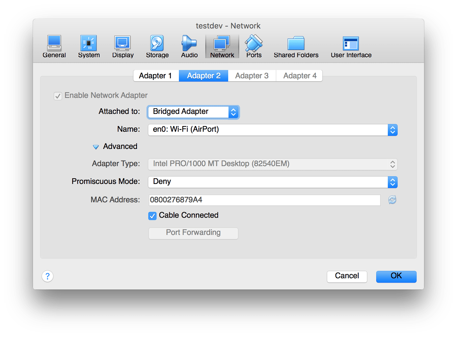This screenshot has height=337, width=457.
Task: Open the Attached to dropdown
Action: pos(193,112)
